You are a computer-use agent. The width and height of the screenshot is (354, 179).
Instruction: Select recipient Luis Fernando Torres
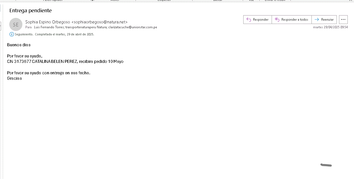click(49, 27)
